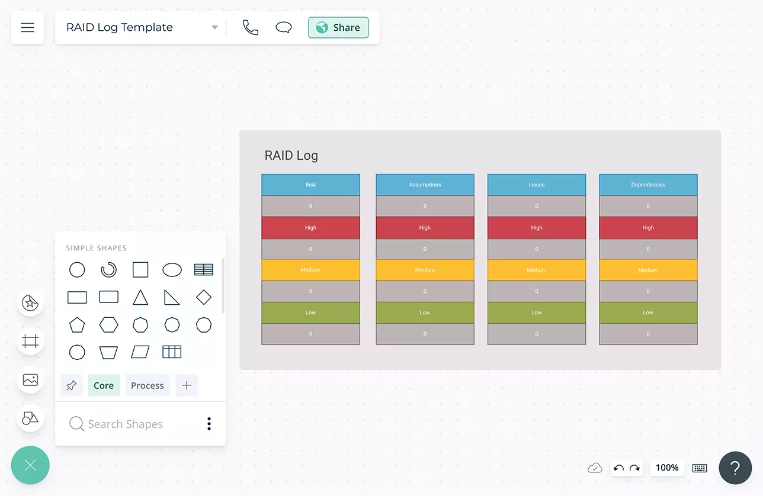Select the lined table shape

point(204,270)
